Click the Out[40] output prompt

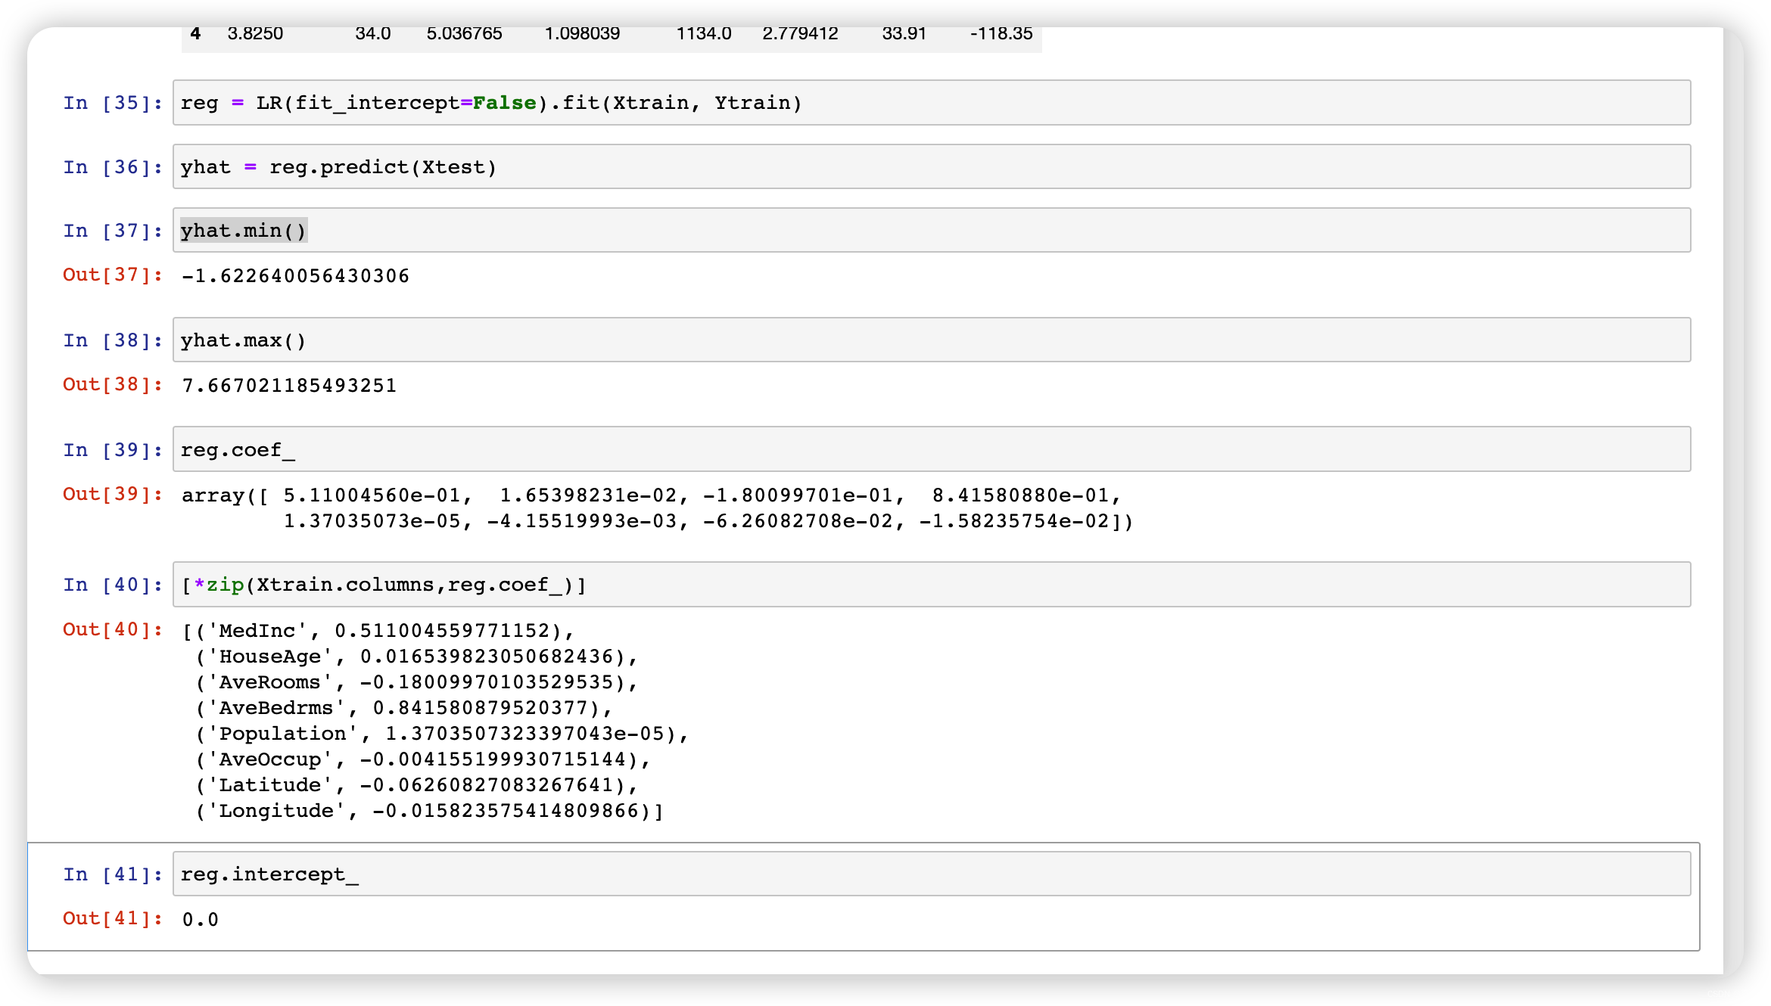113,629
